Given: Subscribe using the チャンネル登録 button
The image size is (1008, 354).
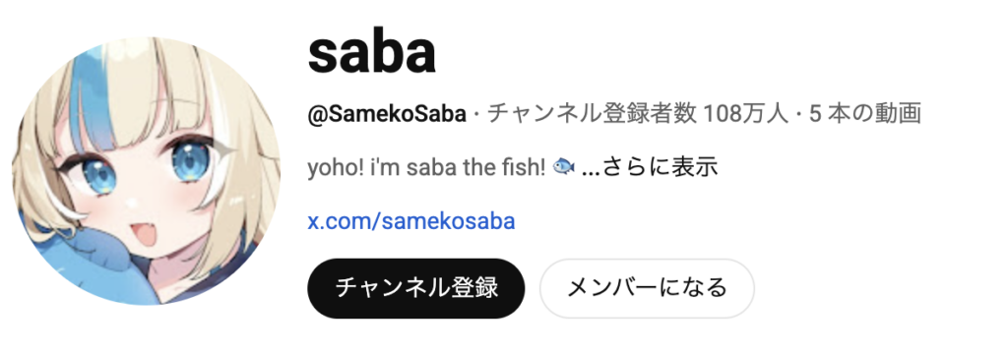Looking at the screenshot, I should pyautogui.click(x=416, y=288).
